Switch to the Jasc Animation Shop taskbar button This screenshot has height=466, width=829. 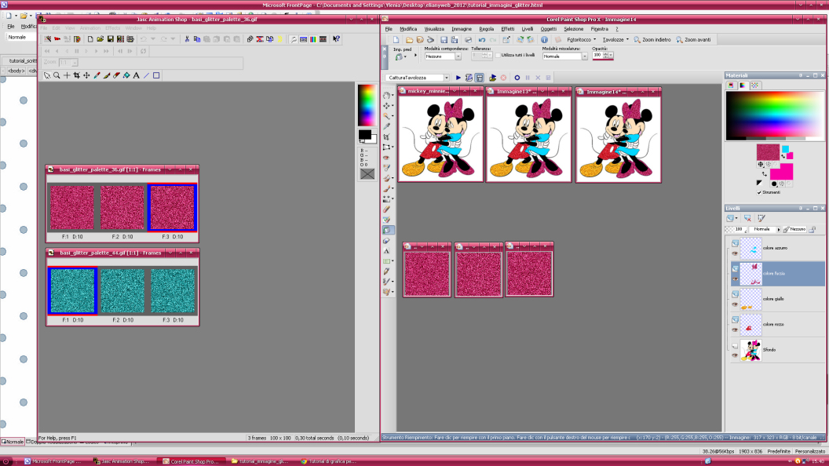coord(122,461)
